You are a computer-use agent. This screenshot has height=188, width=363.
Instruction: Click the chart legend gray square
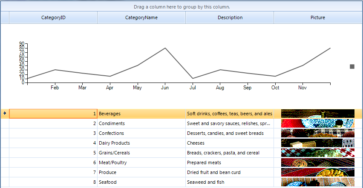[352, 66]
